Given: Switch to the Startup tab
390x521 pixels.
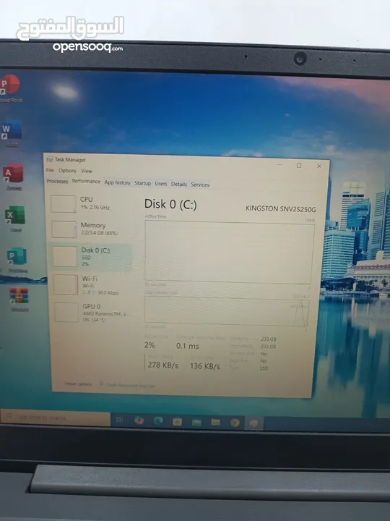Looking at the screenshot, I should coord(142,183).
